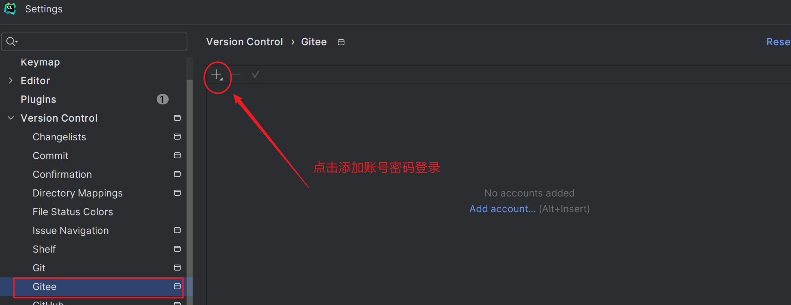Click the Version Control breadcrumb

pyautogui.click(x=245, y=42)
